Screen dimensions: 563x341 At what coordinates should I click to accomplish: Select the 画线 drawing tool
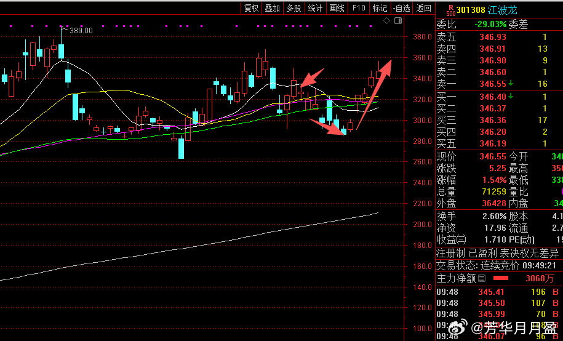[x=337, y=8]
